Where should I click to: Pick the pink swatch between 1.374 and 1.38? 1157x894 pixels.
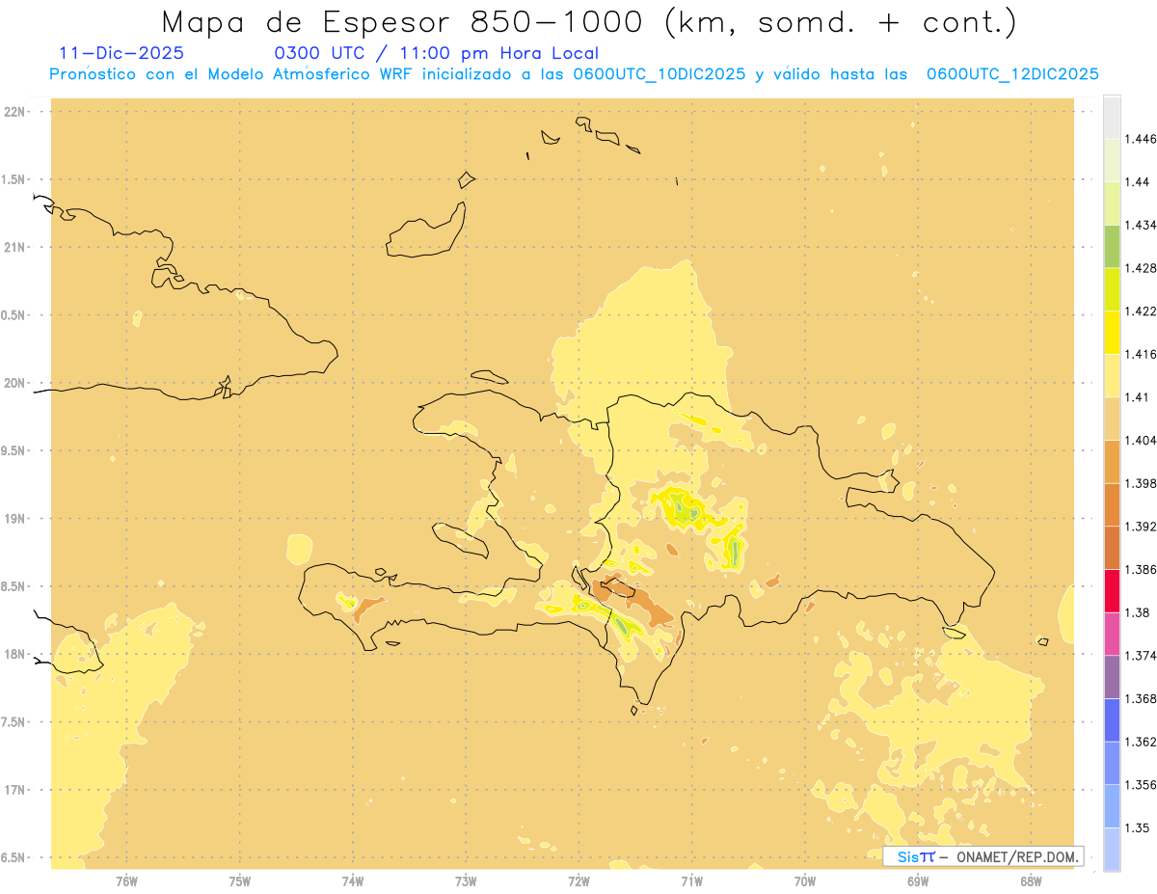click(x=1112, y=634)
